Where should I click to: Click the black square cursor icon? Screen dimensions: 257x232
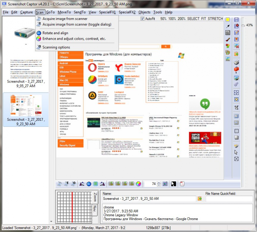coord(173,184)
